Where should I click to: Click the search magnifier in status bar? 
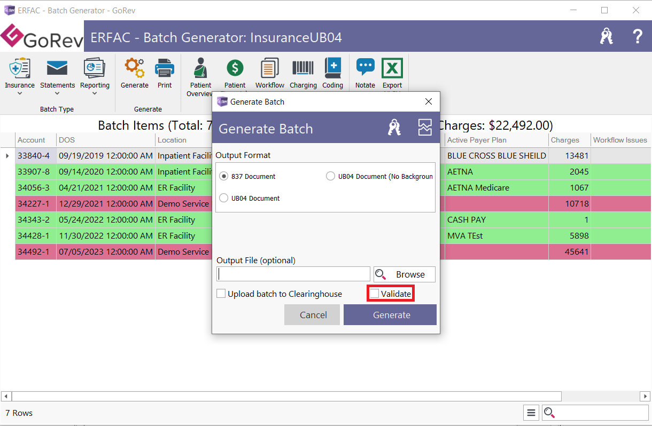549,413
